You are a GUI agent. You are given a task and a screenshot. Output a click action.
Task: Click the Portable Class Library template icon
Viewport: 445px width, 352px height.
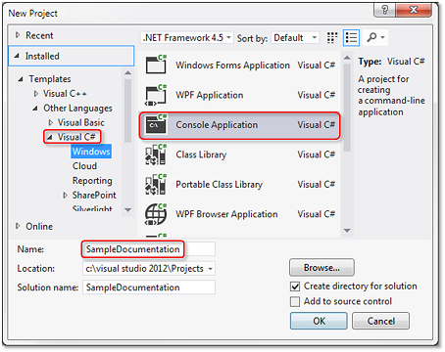tap(156, 184)
